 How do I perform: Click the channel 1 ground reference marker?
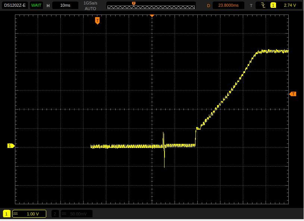pyautogui.click(x=11, y=146)
